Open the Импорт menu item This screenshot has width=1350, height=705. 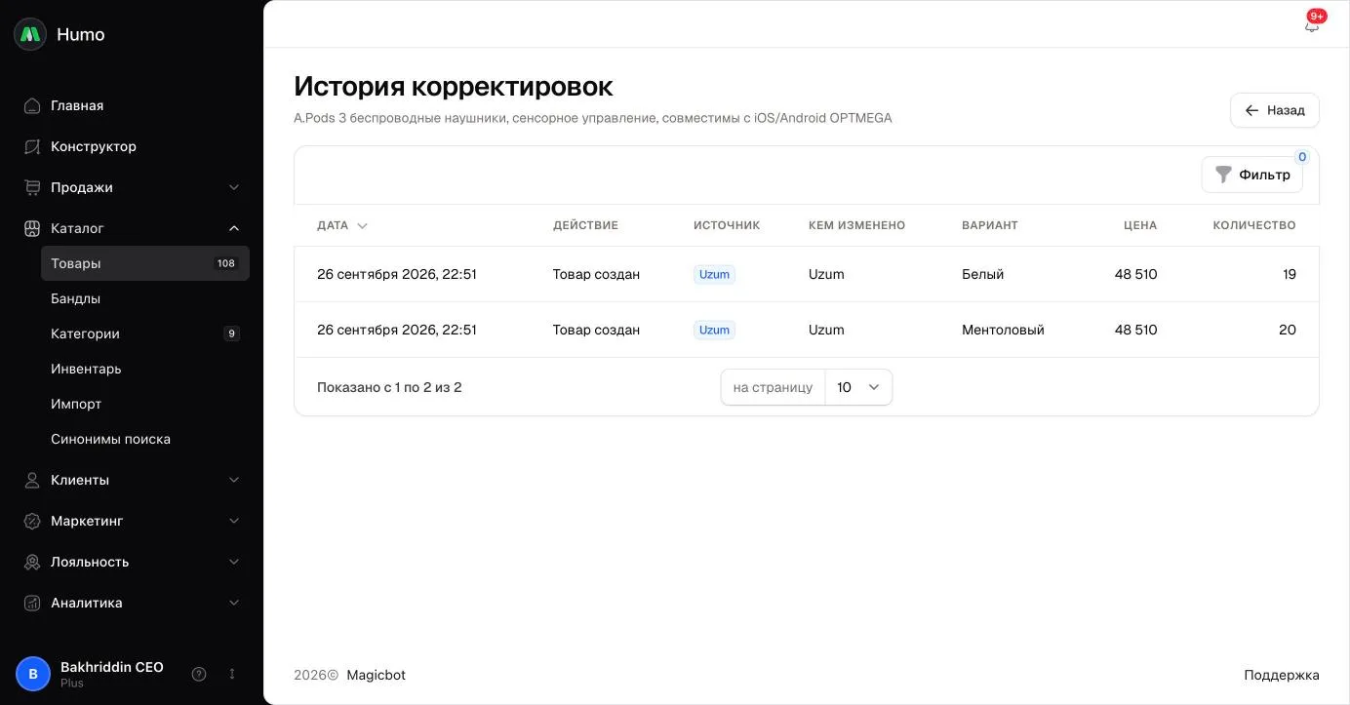(x=145, y=404)
